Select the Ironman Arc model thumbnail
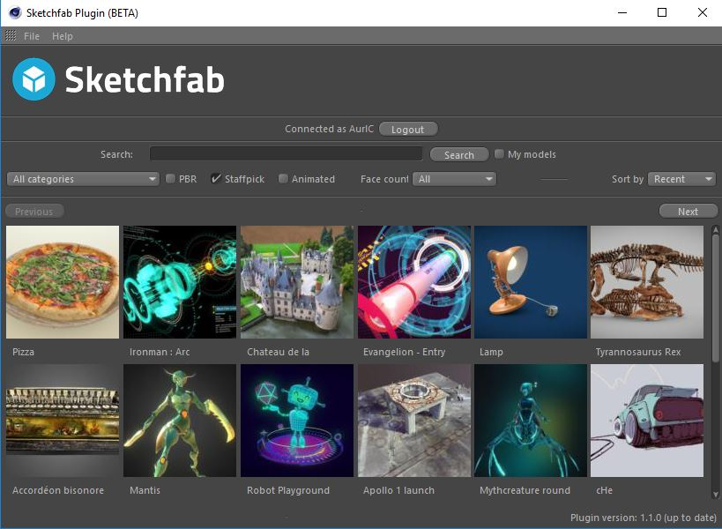This screenshot has width=722, height=529. (180, 282)
